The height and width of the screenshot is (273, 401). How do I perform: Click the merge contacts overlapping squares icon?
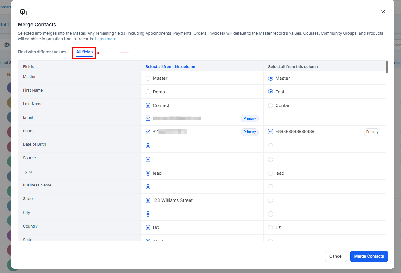coord(24,12)
